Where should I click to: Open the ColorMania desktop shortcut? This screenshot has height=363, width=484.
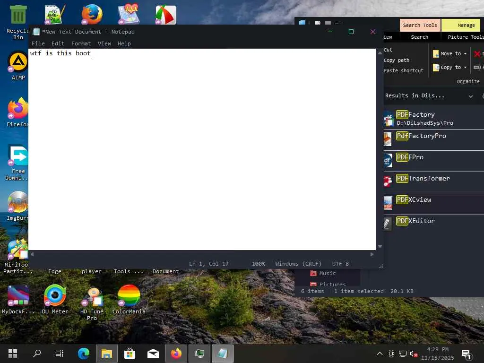coord(129,299)
